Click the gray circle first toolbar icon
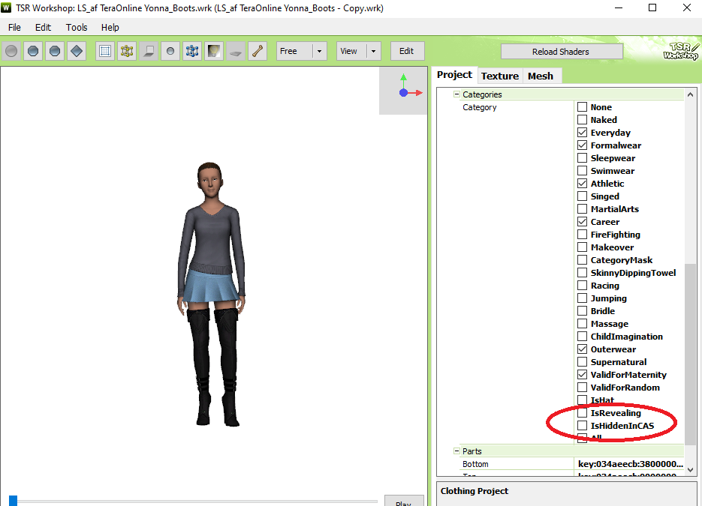The height and width of the screenshot is (506, 702). coord(11,51)
